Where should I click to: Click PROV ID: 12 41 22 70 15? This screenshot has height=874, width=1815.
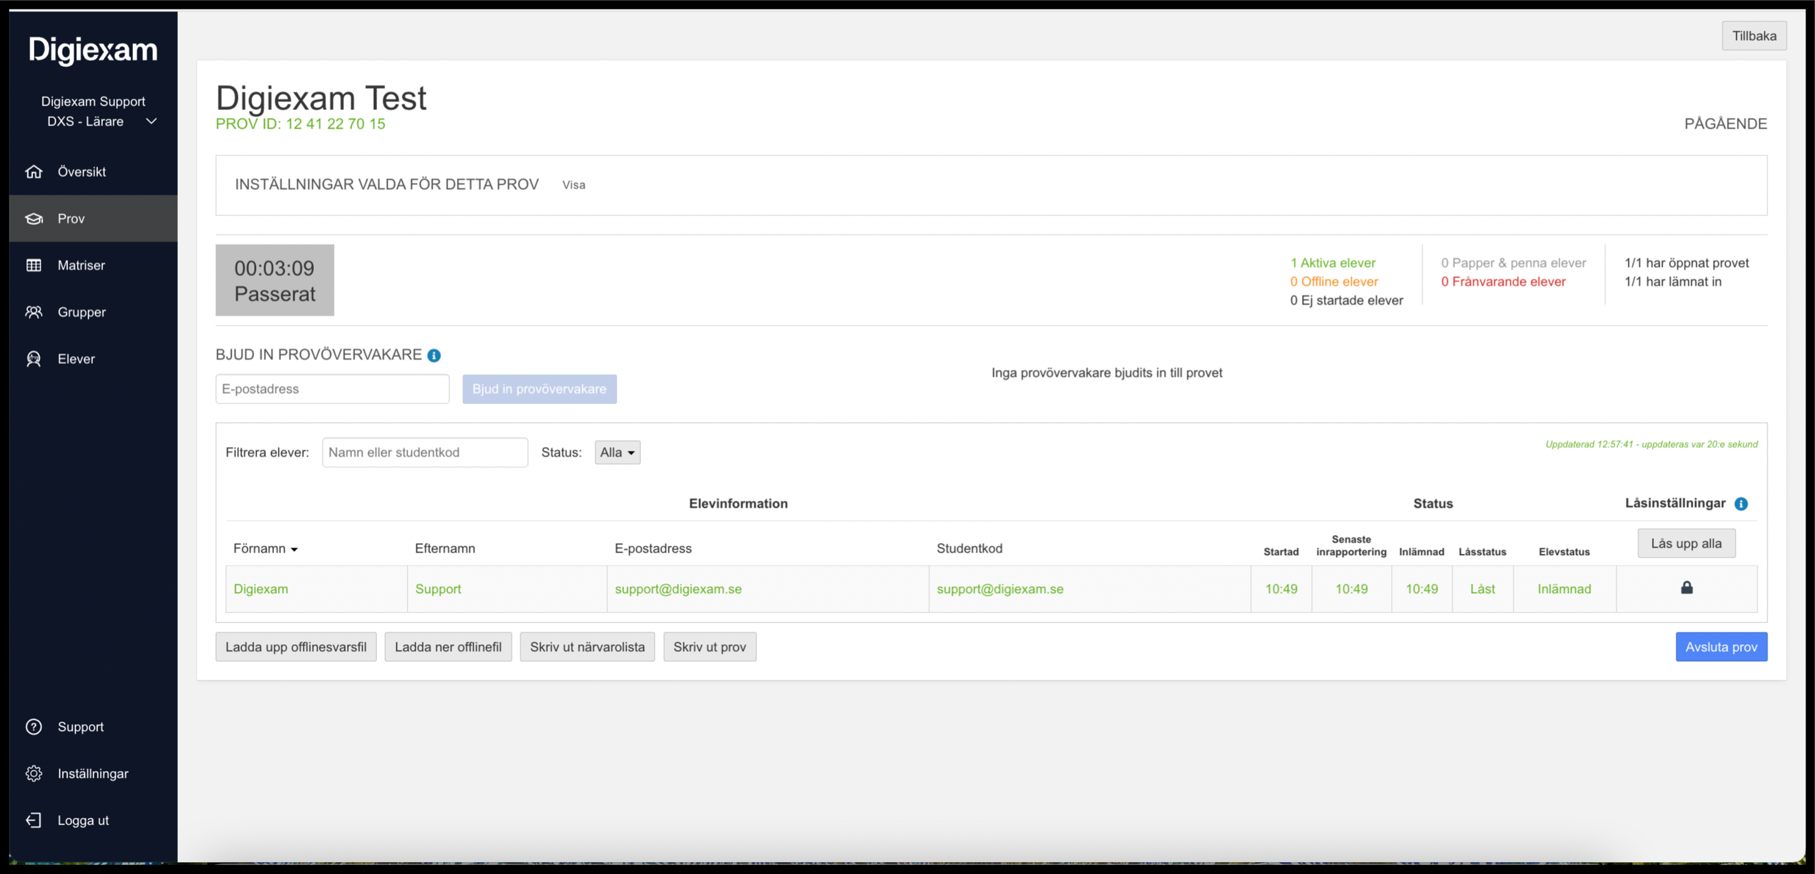click(300, 124)
